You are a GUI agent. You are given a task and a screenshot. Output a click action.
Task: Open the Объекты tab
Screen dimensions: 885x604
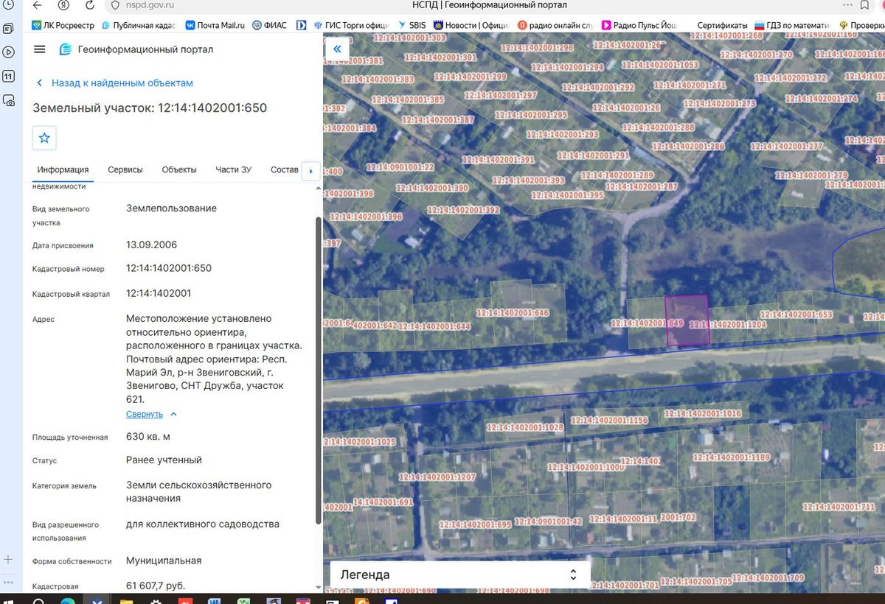(179, 170)
